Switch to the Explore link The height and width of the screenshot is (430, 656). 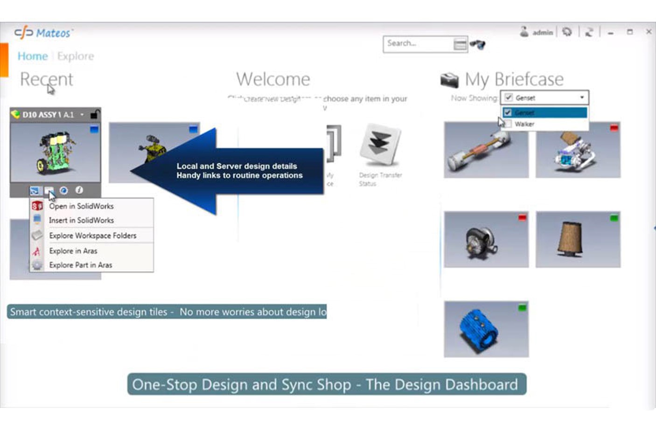click(x=76, y=56)
